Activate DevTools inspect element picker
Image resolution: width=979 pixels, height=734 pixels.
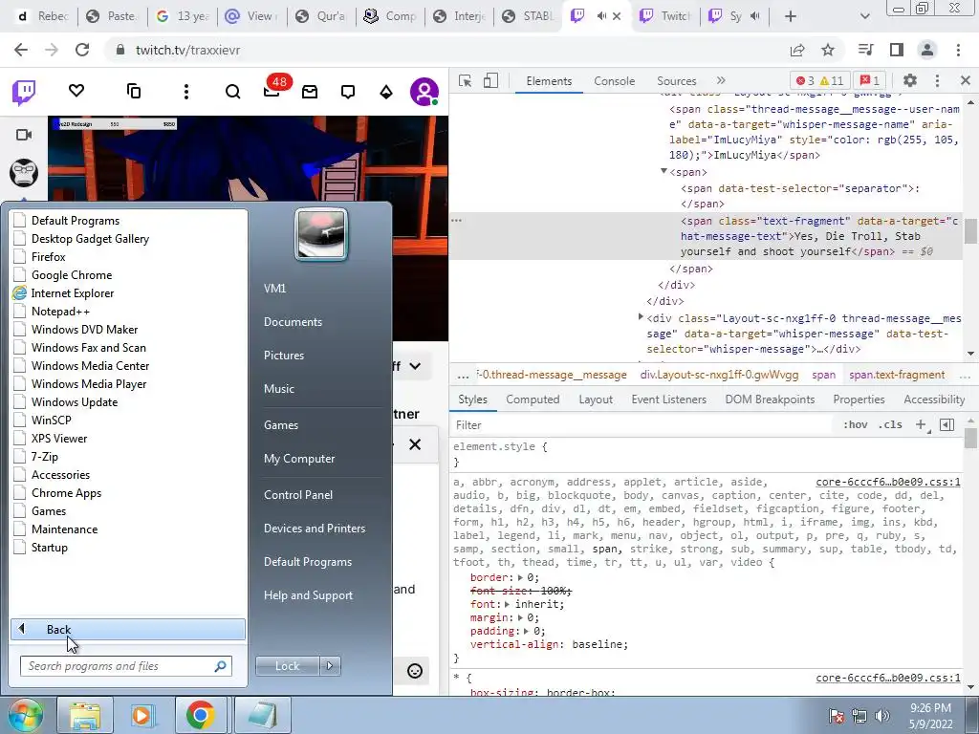(466, 80)
